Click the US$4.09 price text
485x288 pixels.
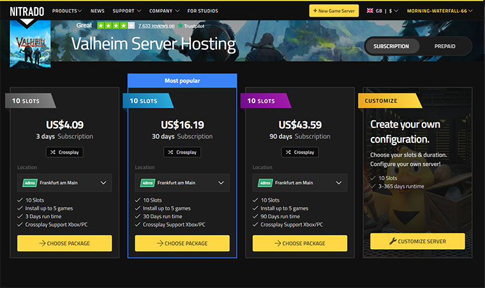click(x=64, y=125)
